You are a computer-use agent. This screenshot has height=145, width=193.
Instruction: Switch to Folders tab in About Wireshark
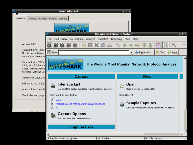[x=43, y=19]
